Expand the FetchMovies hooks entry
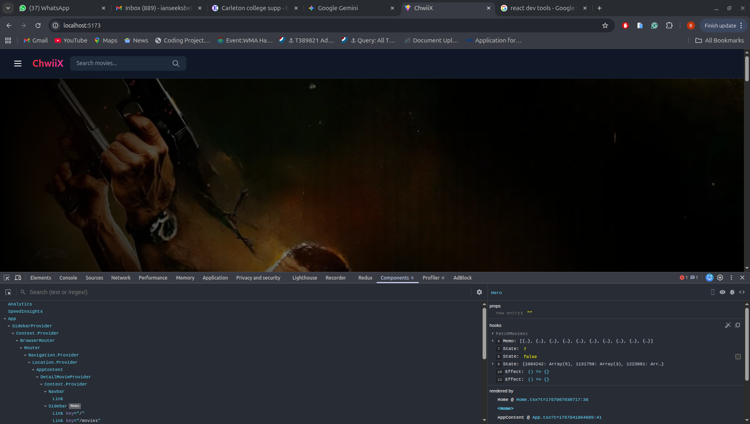The width and height of the screenshot is (750, 424). [x=493, y=333]
